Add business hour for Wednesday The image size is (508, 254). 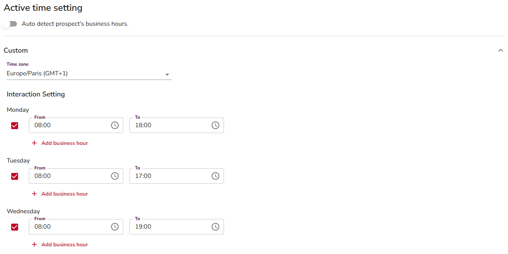click(64, 244)
